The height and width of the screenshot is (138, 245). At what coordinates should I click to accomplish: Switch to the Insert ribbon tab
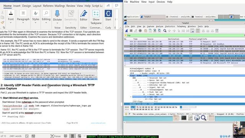click(17, 6)
